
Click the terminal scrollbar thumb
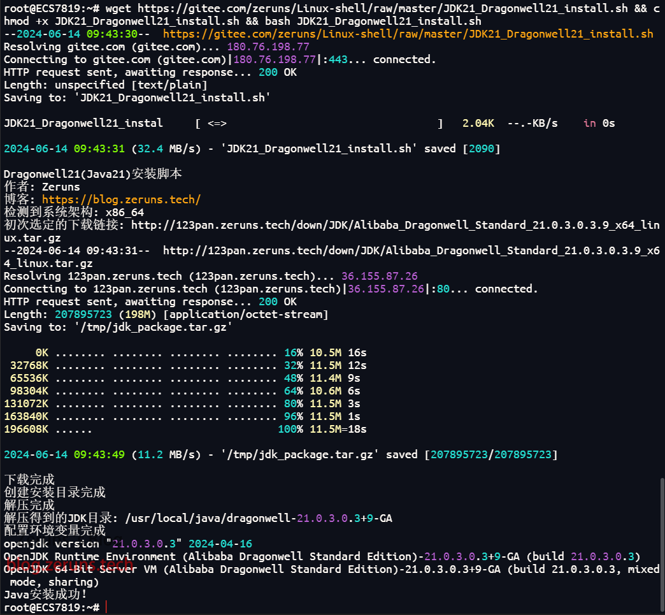pyautogui.click(x=662, y=546)
